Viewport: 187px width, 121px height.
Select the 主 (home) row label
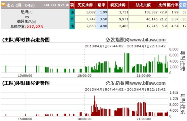point(72,12)
